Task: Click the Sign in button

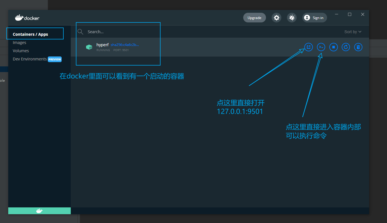Action: click(315, 18)
